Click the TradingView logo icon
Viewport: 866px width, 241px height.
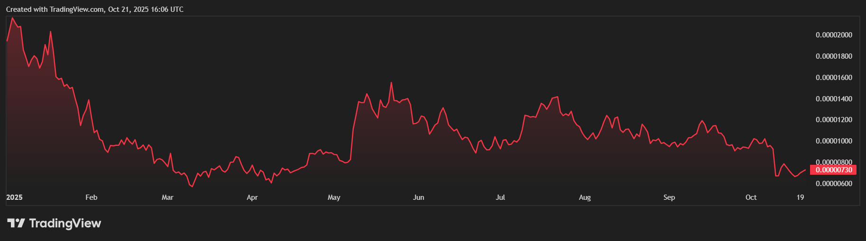[x=16, y=223]
